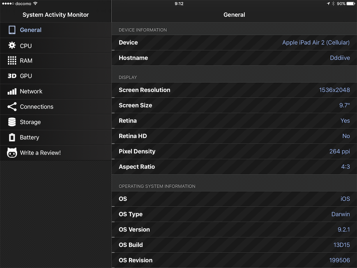
Task: Select the 'Screen Resolution' row label
Action: [144, 90]
